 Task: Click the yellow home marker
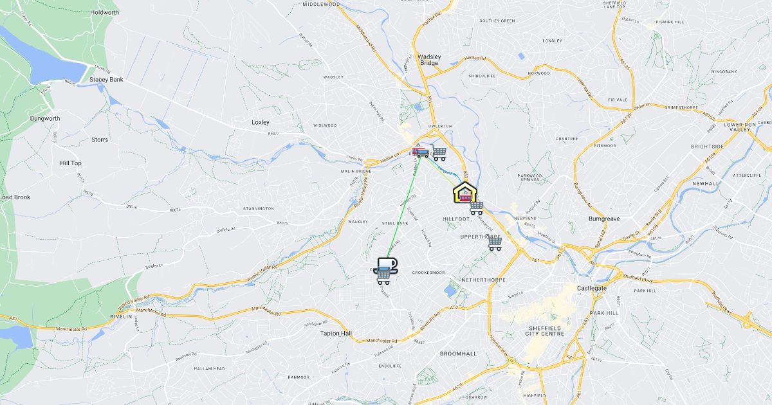(465, 192)
